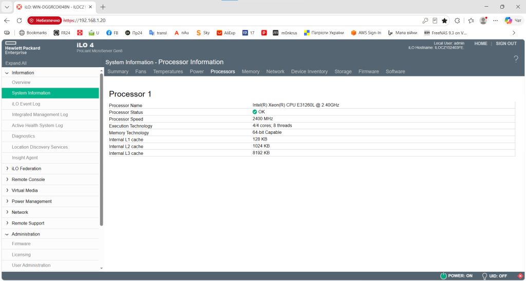Collapse the Information tree section
Image resolution: width=526 pixels, height=281 pixels.
pos(7,73)
